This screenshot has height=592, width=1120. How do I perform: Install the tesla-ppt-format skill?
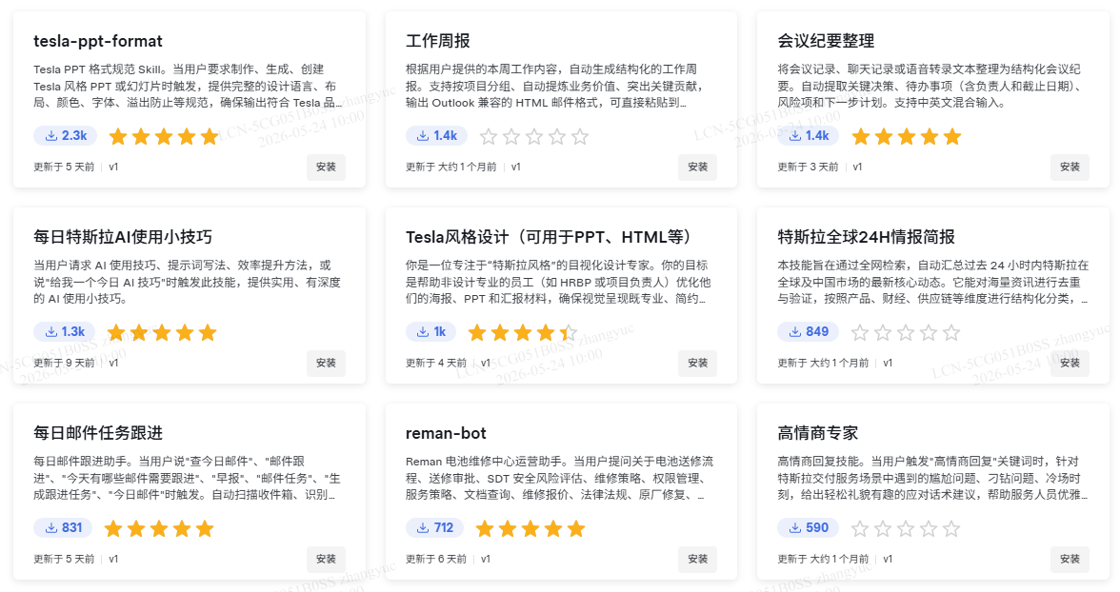pos(326,168)
